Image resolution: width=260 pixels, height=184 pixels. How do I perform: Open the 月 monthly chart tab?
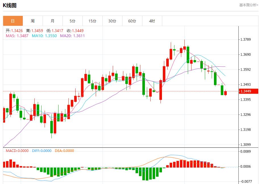(53, 21)
